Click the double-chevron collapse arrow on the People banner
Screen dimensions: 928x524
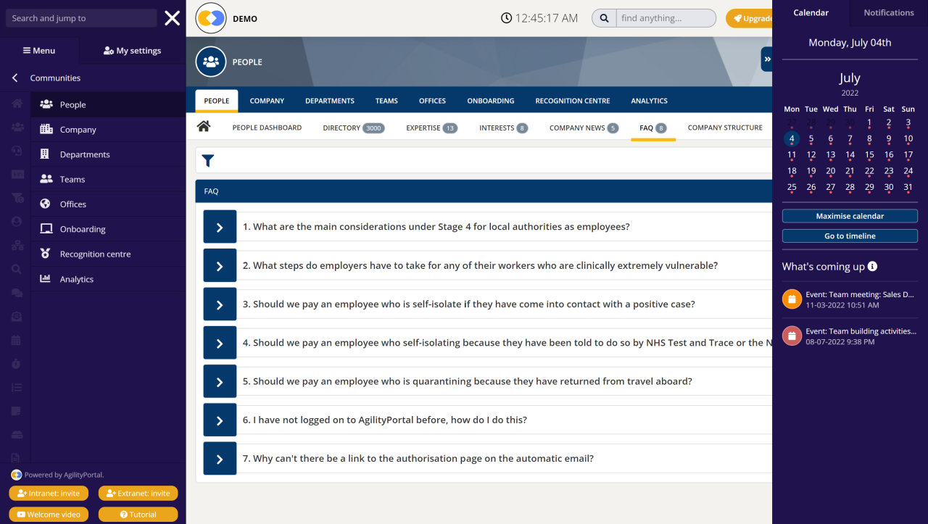click(x=766, y=59)
